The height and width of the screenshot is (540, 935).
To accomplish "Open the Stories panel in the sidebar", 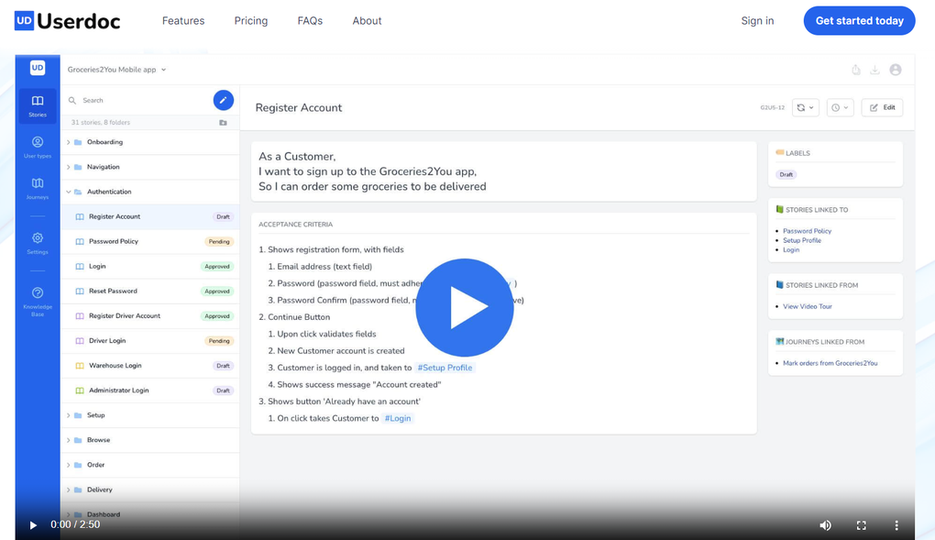I will [37, 106].
